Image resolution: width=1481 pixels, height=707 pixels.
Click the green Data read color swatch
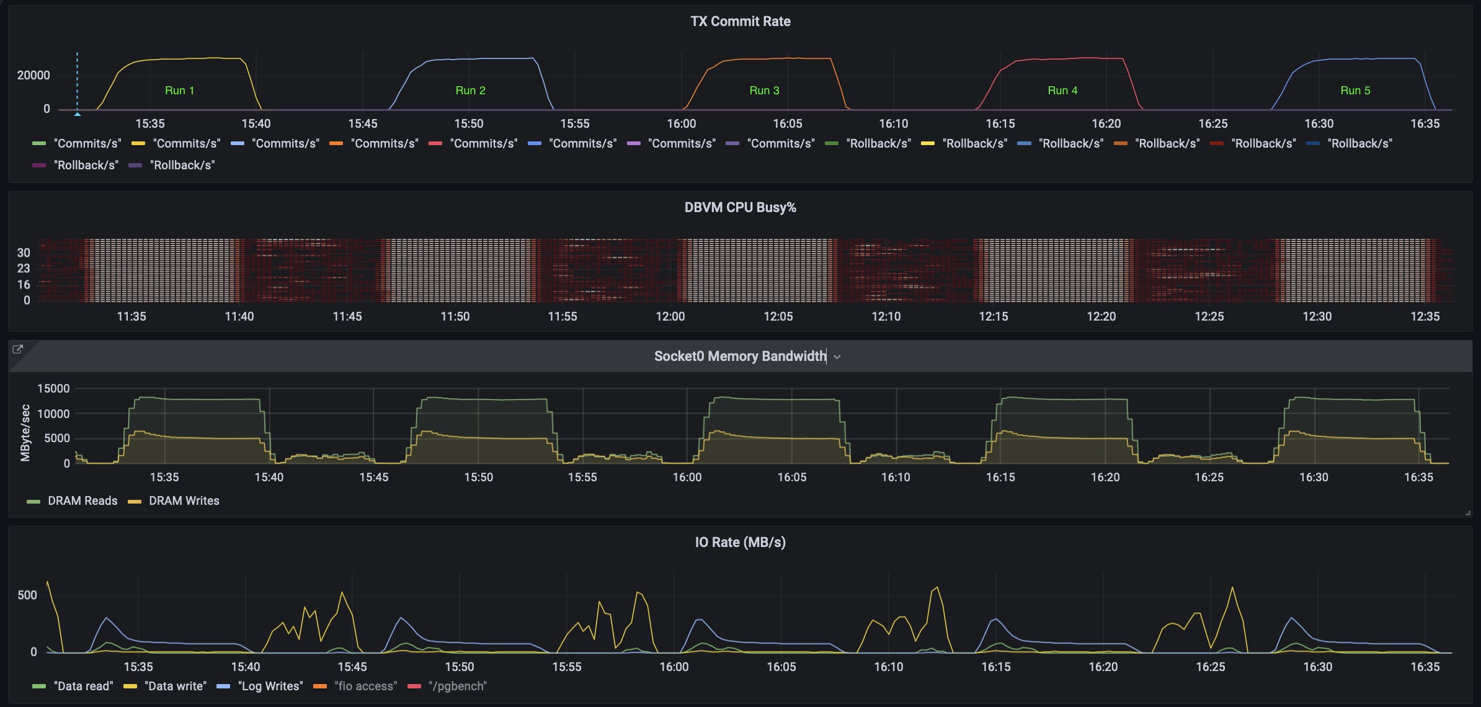click(38, 686)
